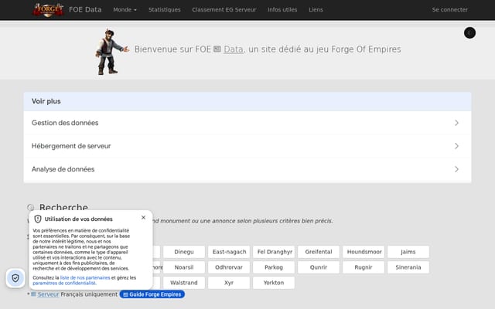495x309 pixels.
Task: Open Liens menu item
Action: 316,10
